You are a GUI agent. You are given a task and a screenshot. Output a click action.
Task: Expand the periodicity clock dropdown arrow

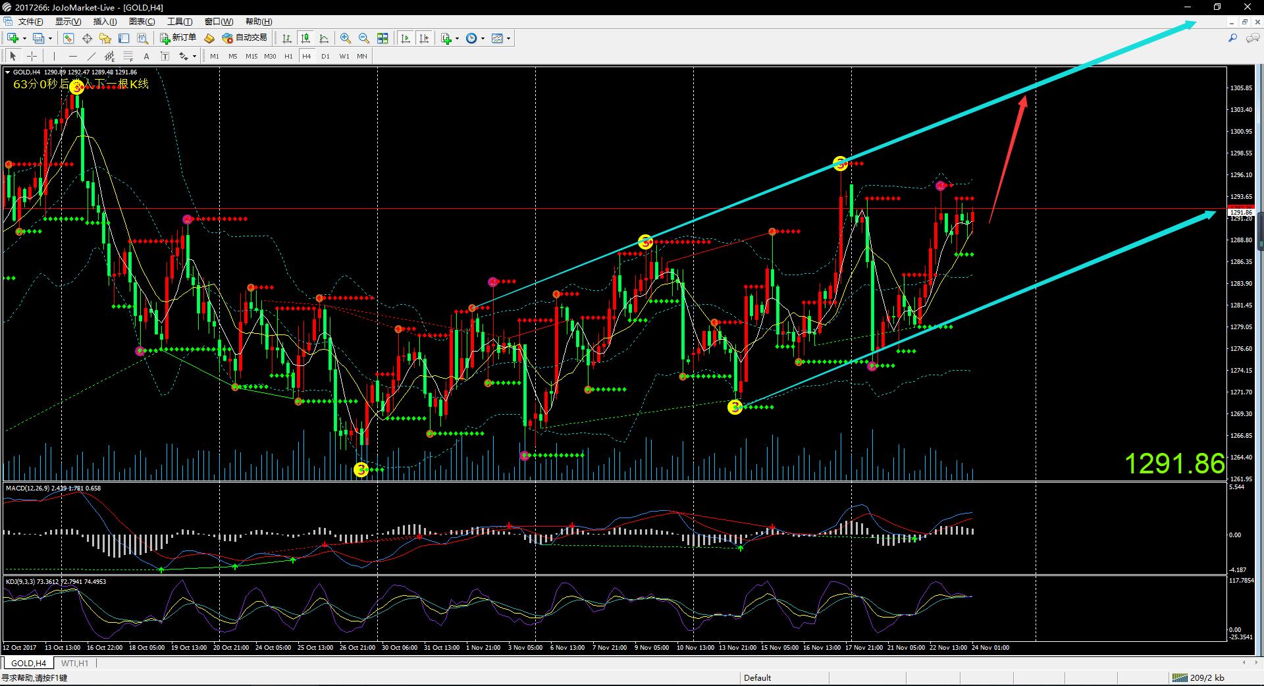tap(483, 38)
